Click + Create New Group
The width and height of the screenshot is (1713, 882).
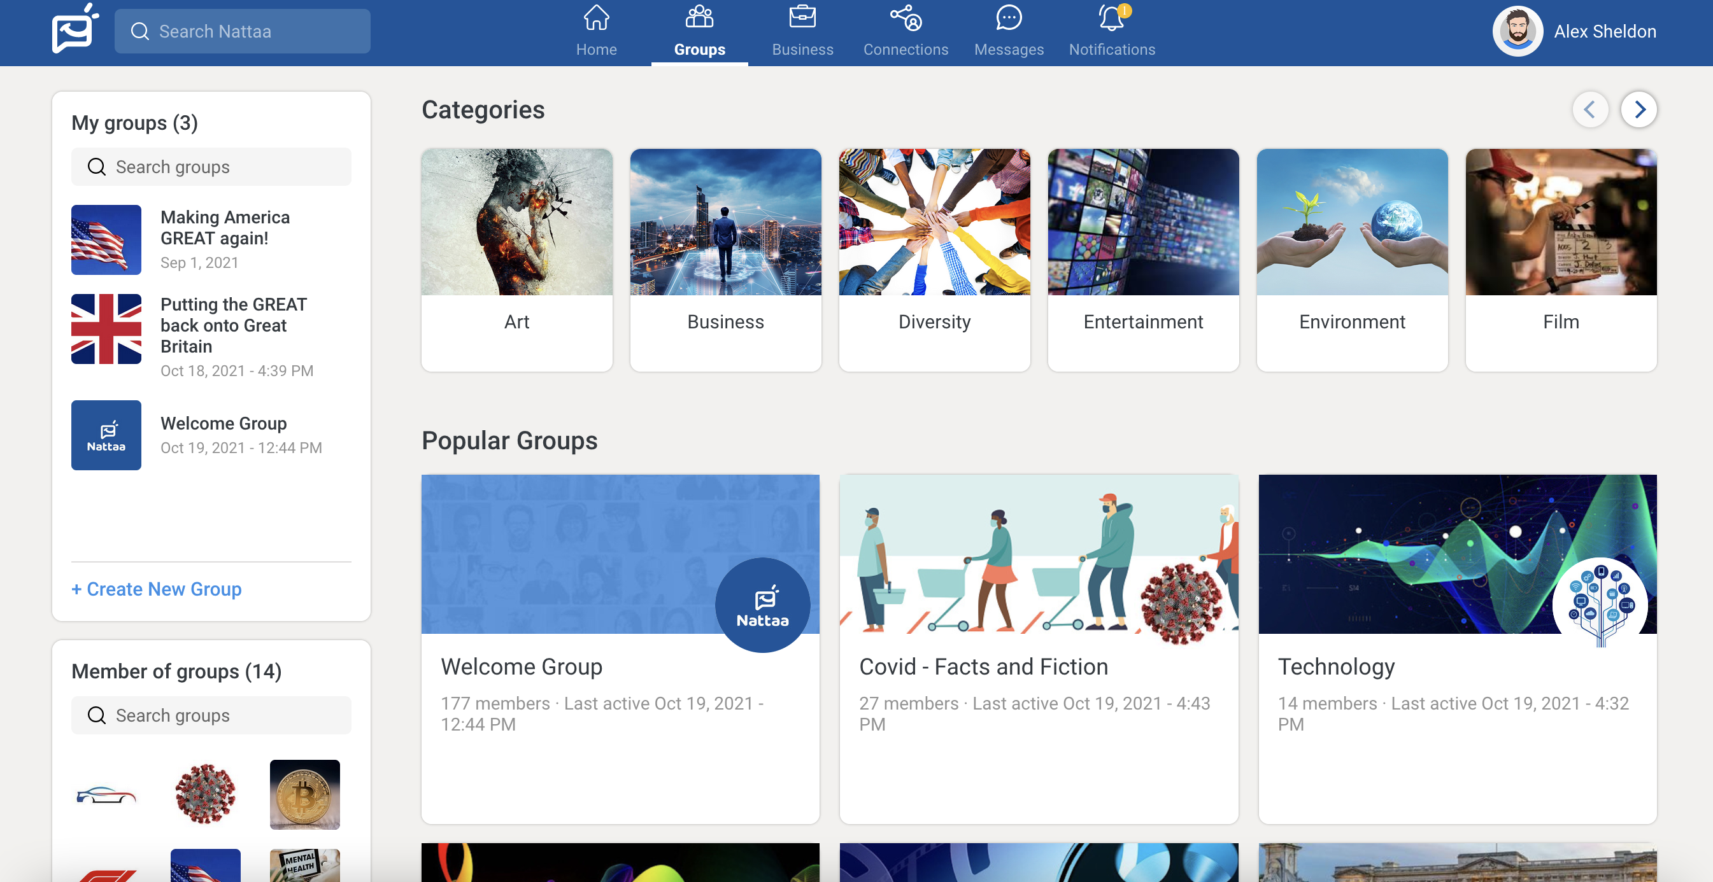[156, 589]
